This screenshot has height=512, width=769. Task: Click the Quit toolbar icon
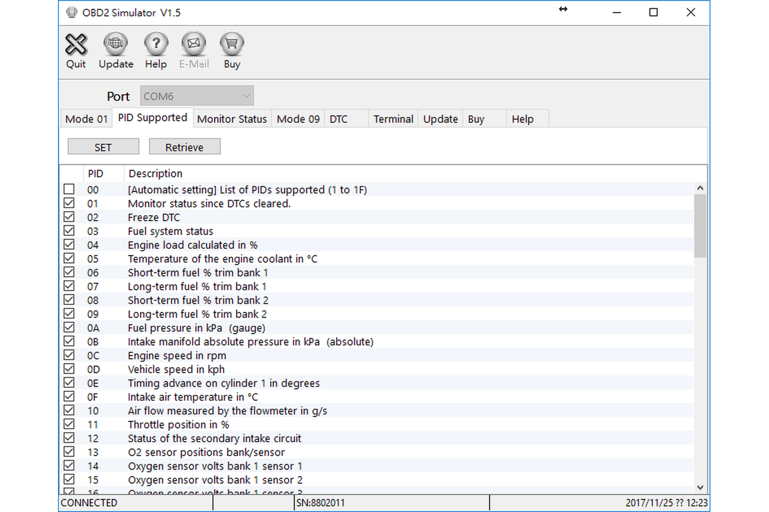[x=76, y=45]
